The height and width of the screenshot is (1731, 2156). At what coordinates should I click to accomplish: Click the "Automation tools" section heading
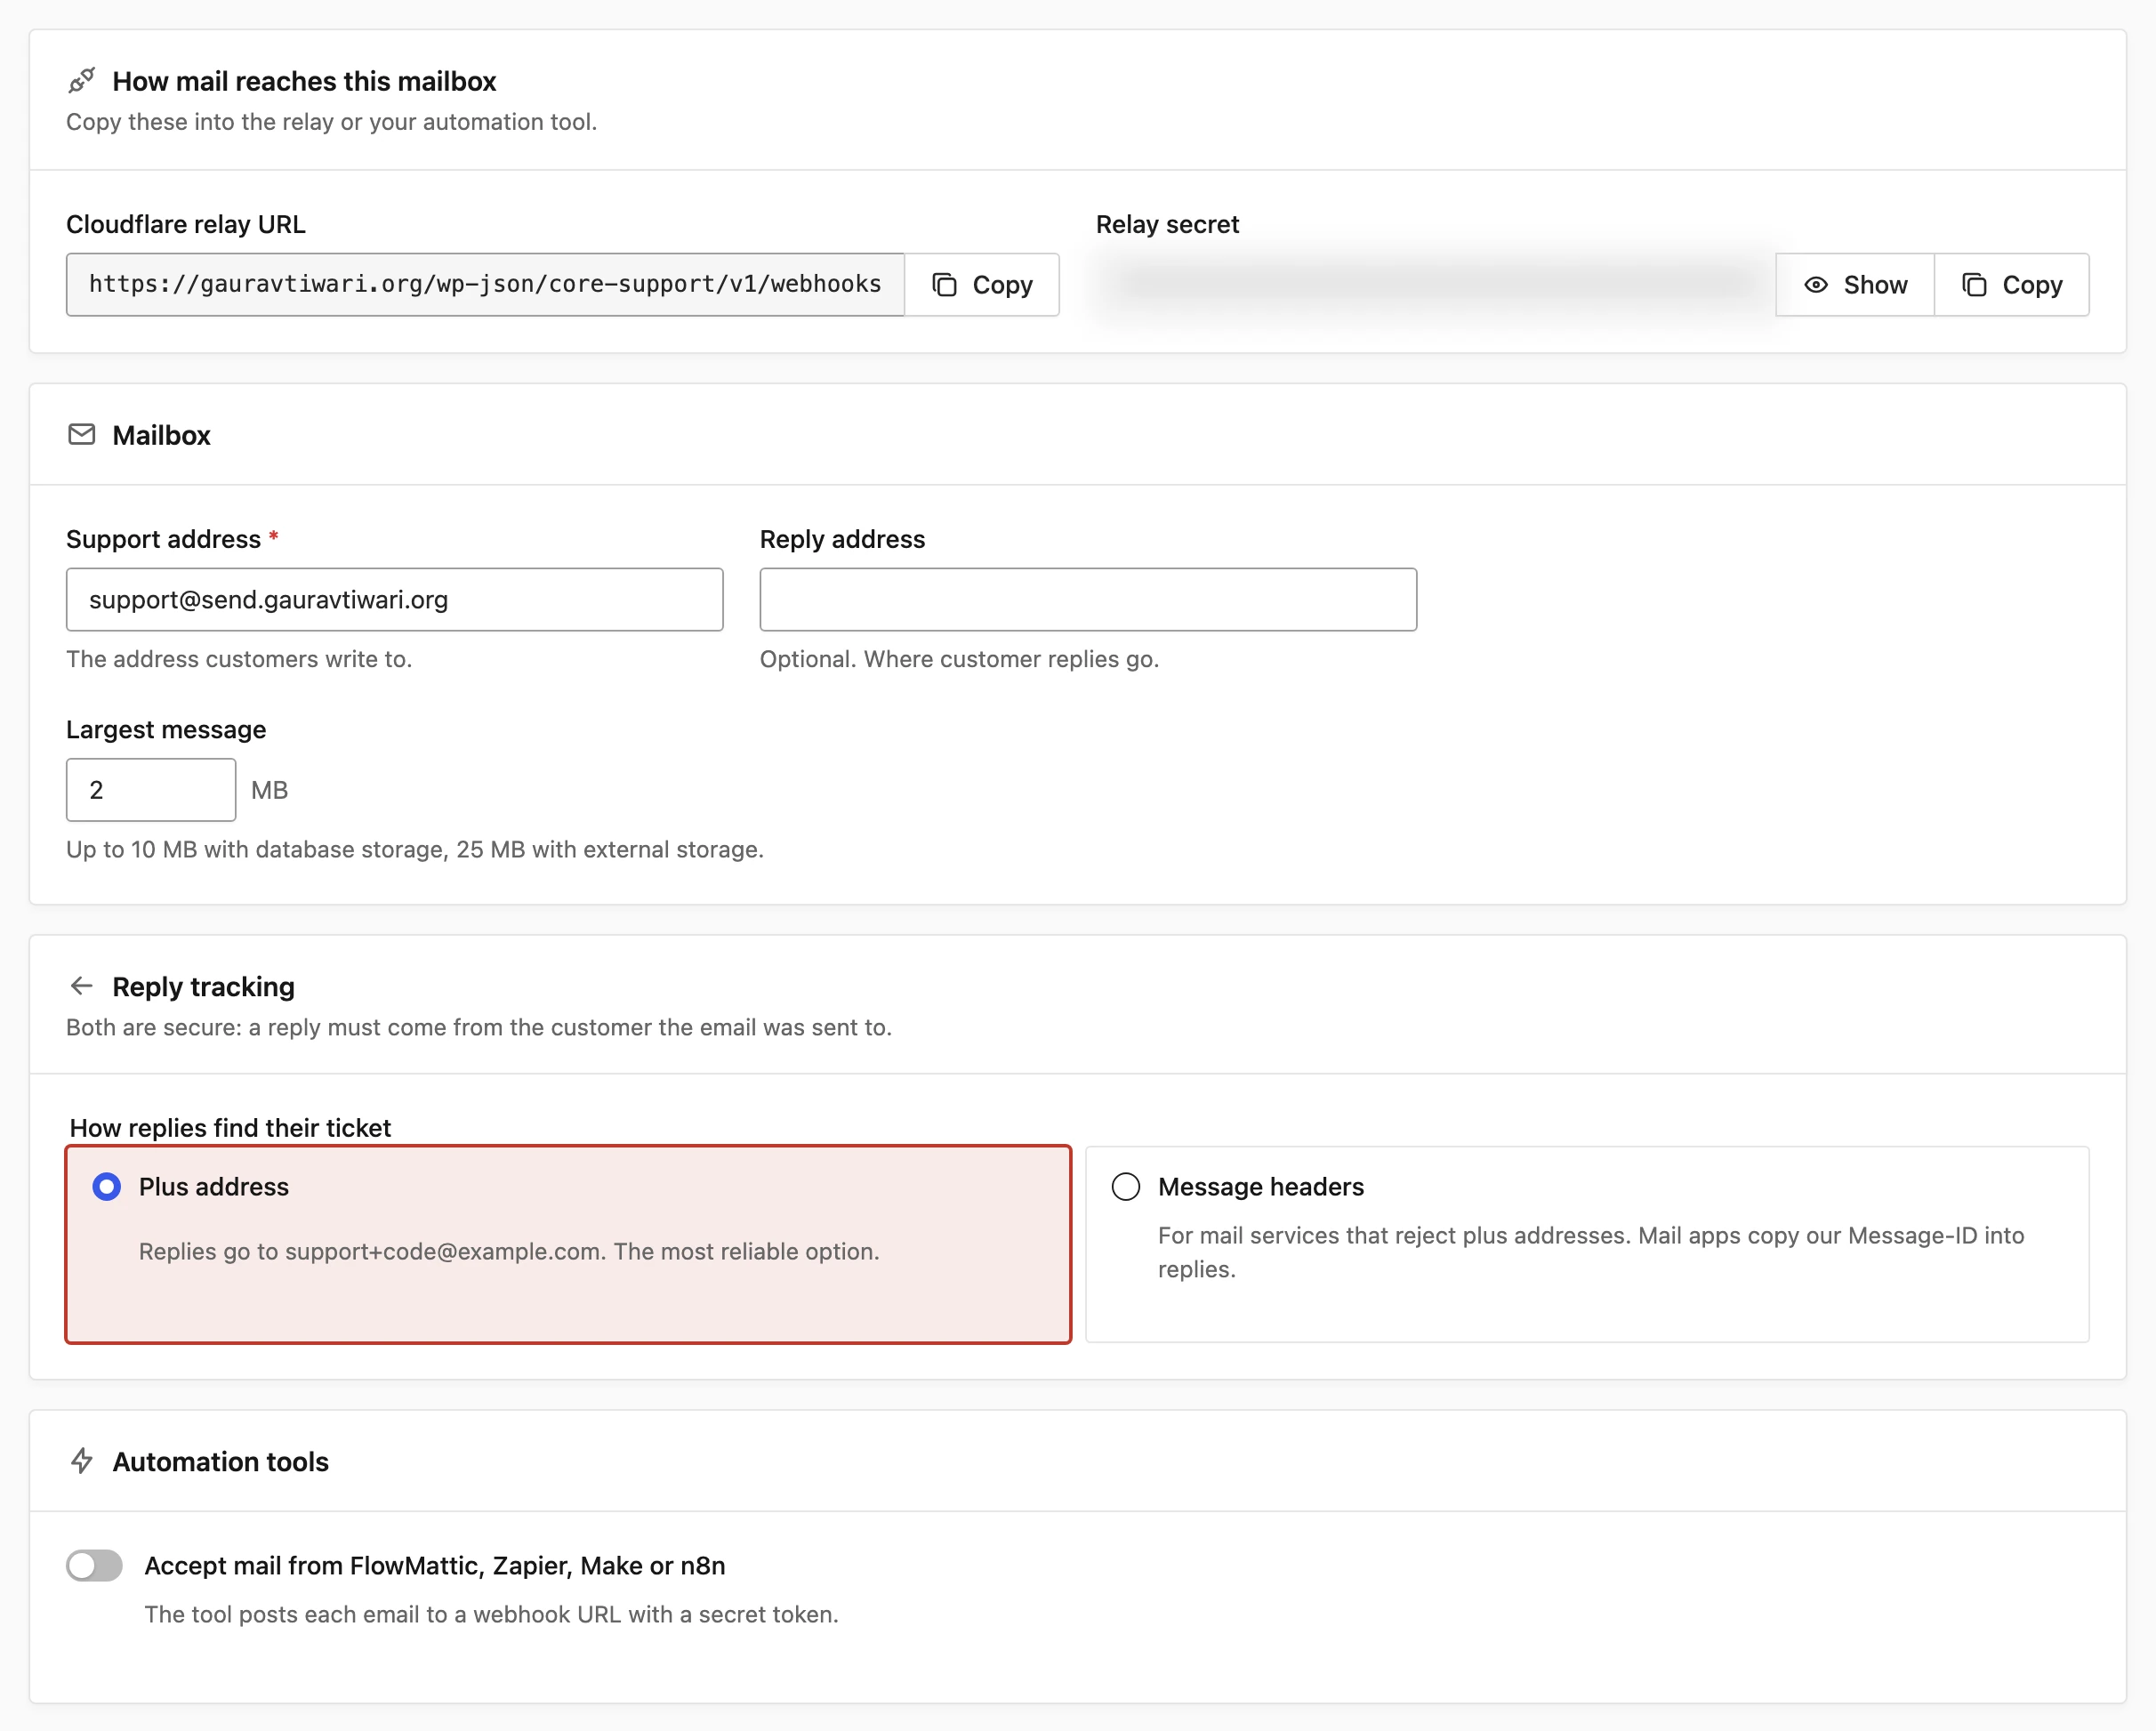click(x=220, y=1462)
